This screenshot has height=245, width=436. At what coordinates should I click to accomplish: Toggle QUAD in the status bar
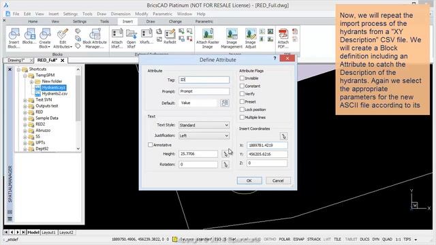click(x=387, y=239)
